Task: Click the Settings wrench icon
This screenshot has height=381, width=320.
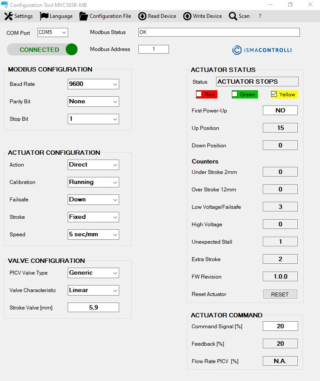Action: click(x=8, y=16)
